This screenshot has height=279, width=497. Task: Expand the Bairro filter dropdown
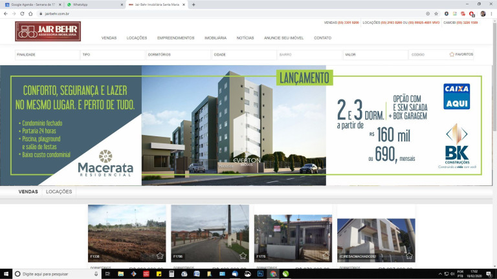pos(310,55)
